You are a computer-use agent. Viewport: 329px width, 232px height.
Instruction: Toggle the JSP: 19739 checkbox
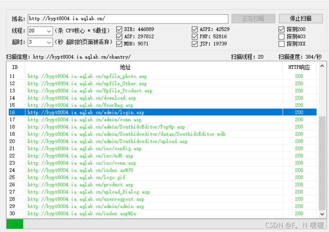[x=195, y=44]
